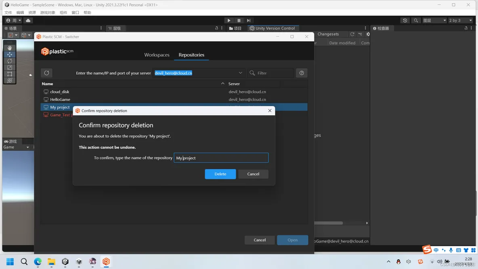The width and height of the screenshot is (478, 269).
Task: Select the Rotate tool in Unity scene
Action: pos(10,61)
